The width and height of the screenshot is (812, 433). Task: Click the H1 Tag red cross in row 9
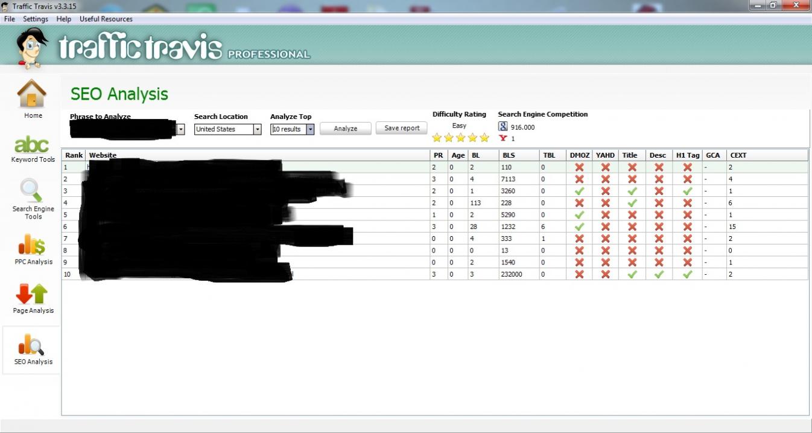click(687, 262)
